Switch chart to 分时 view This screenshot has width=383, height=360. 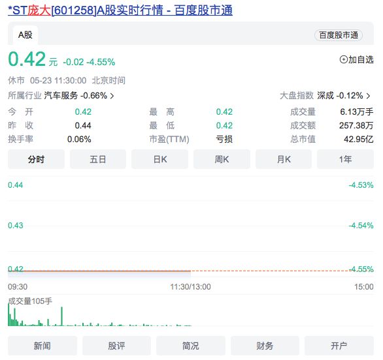tap(36, 159)
